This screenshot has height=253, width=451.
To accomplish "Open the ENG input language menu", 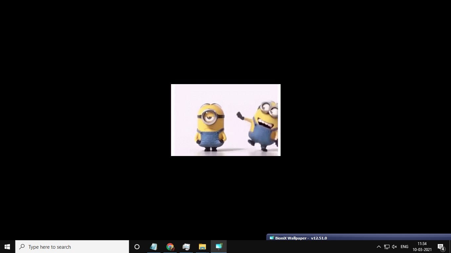I will (x=404, y=246).
